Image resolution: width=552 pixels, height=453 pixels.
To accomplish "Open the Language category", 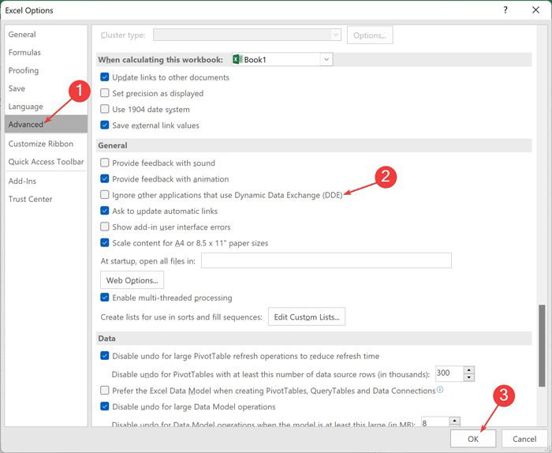I will [x=46, y=107].
